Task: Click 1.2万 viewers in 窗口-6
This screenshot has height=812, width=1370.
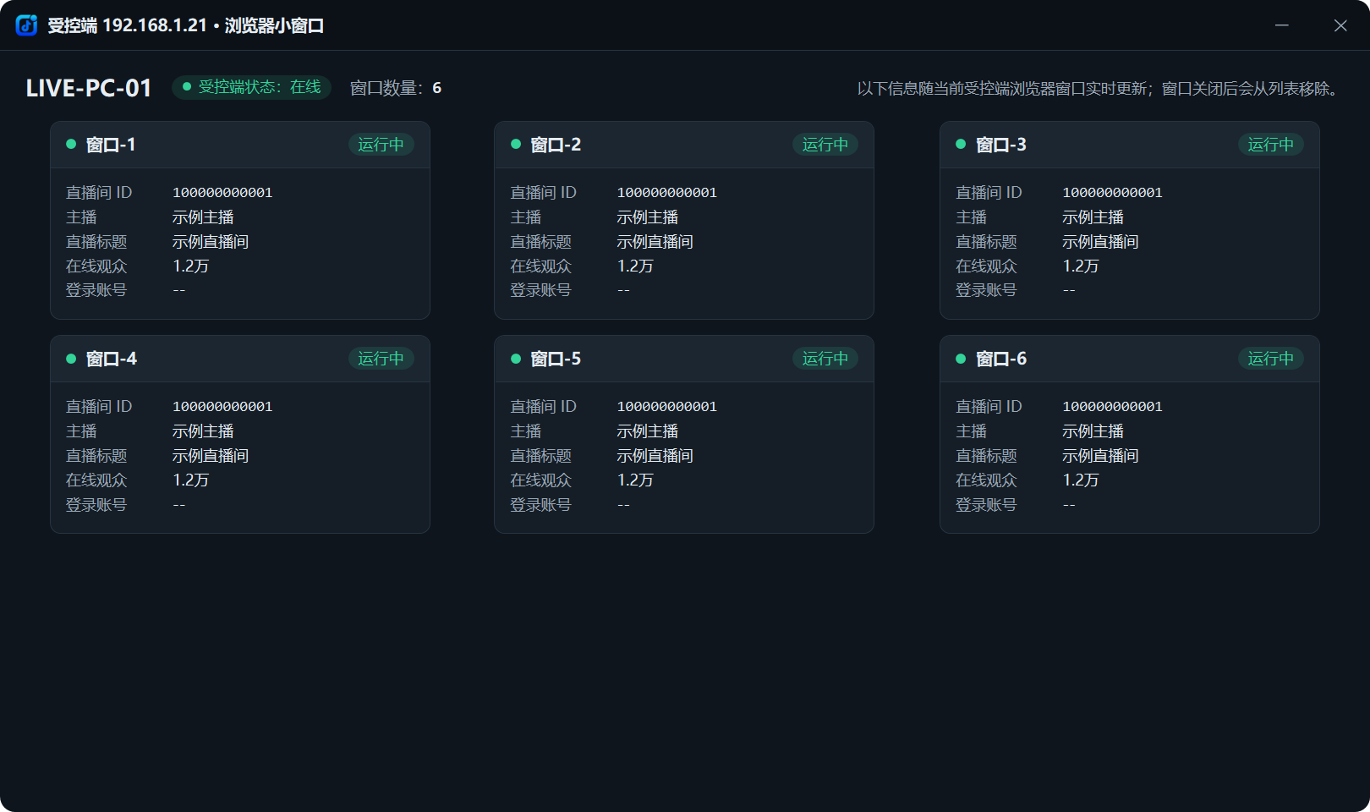Action: tap(1082, 480)
